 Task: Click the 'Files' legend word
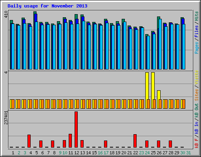(196, 31)
